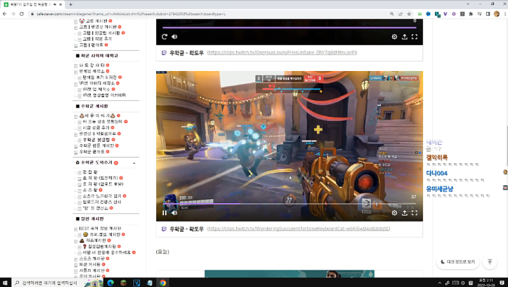Open the 자동차 게시판 board
Screen dimensions: 508x287
pos(91,270)
